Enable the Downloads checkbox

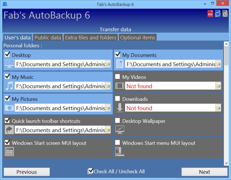(x=117, y=98)
